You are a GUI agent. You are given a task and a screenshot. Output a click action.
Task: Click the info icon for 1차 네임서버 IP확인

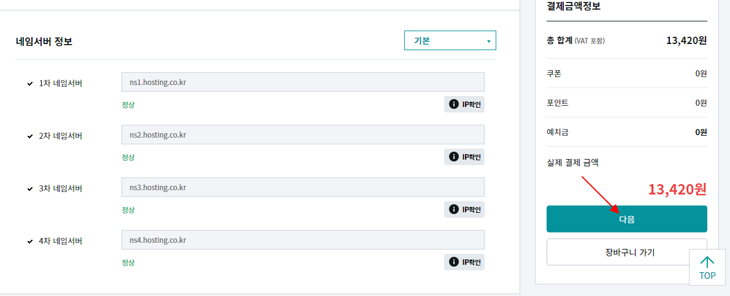453,105
